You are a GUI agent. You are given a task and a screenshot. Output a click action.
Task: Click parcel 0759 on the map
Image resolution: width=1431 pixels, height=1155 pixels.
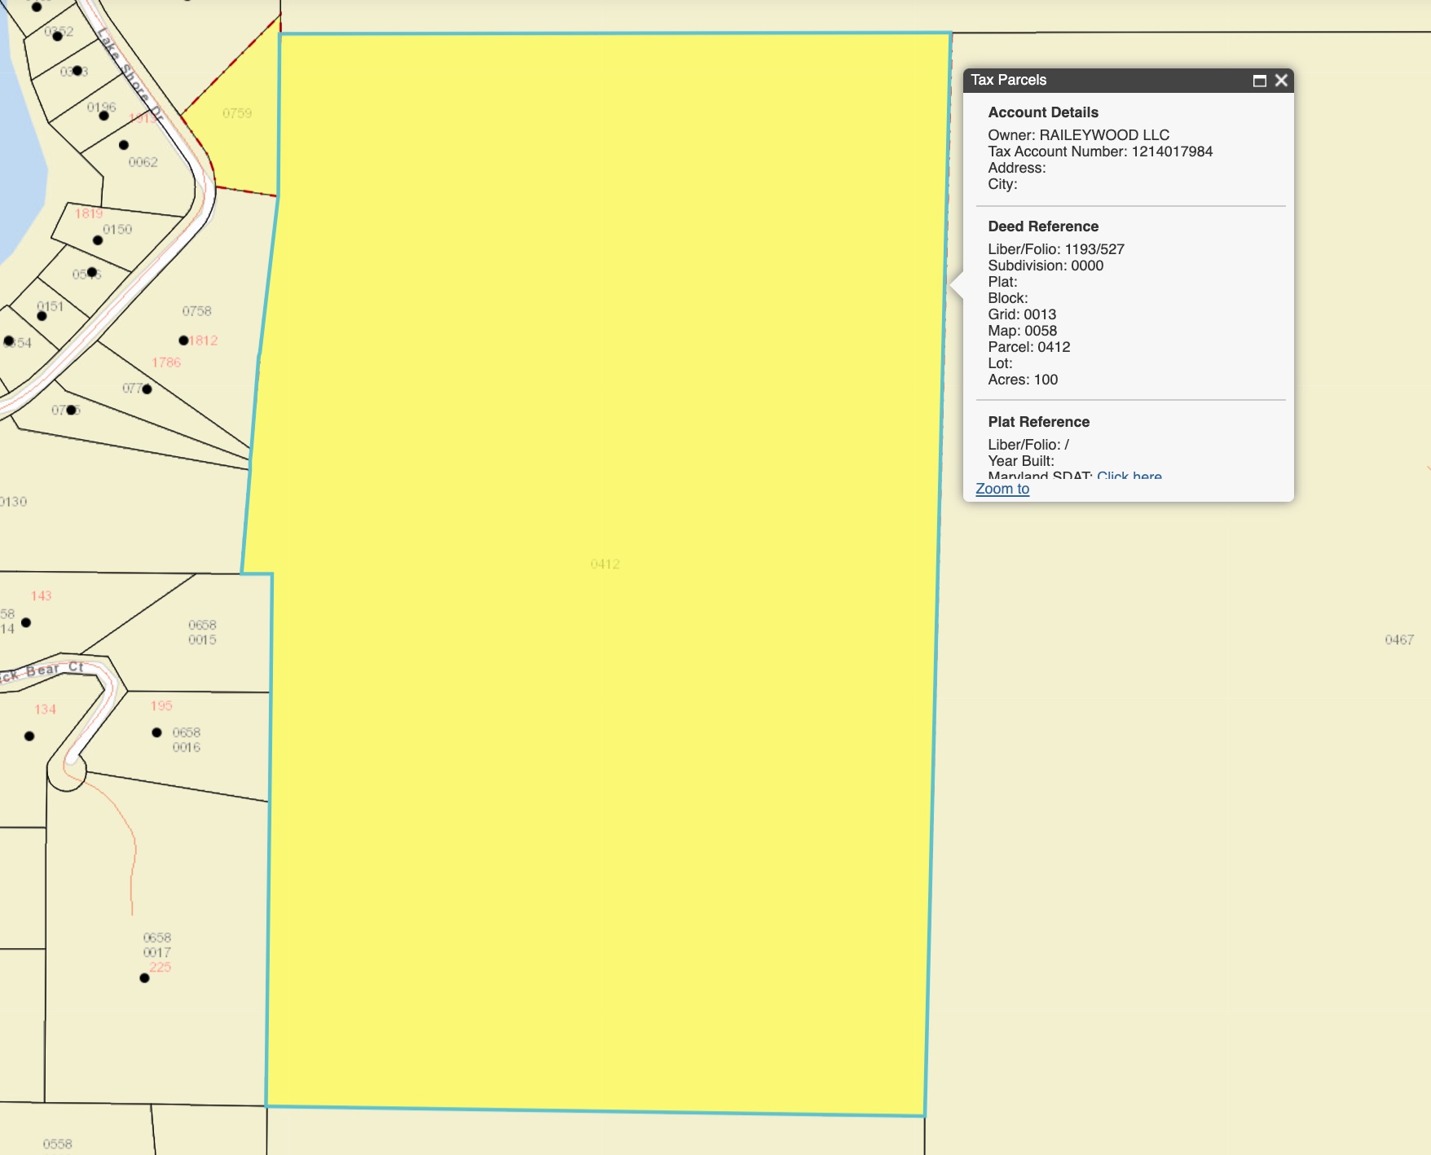tap(237, 113)
